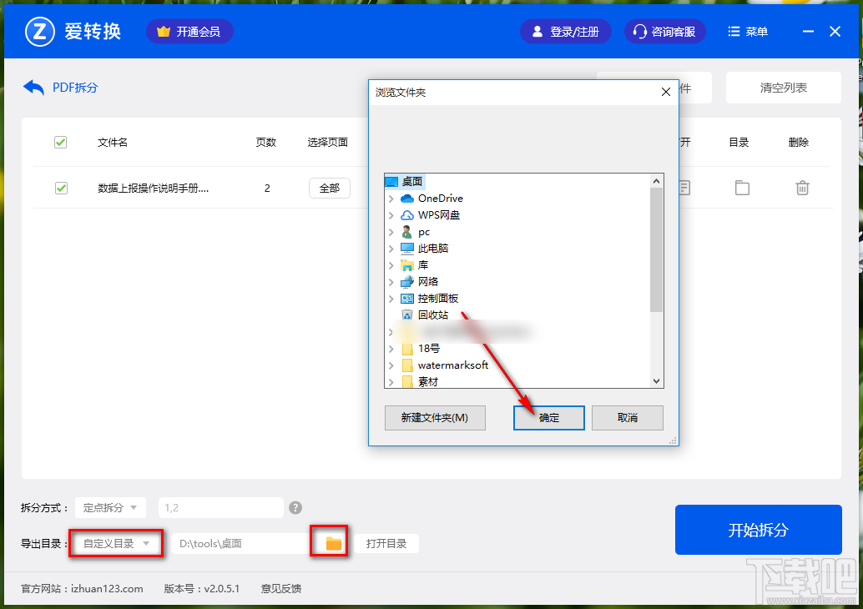863x609 pixels.
Task: Open the 菜单 menu in the title bar
Action: click(747, 31)
